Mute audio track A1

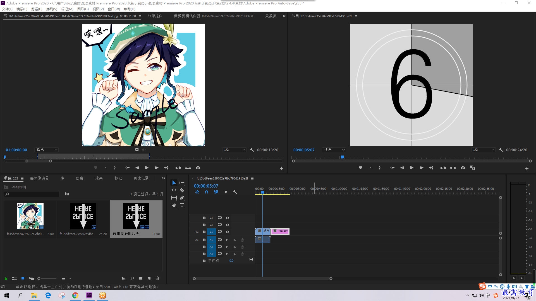(227, 240)
